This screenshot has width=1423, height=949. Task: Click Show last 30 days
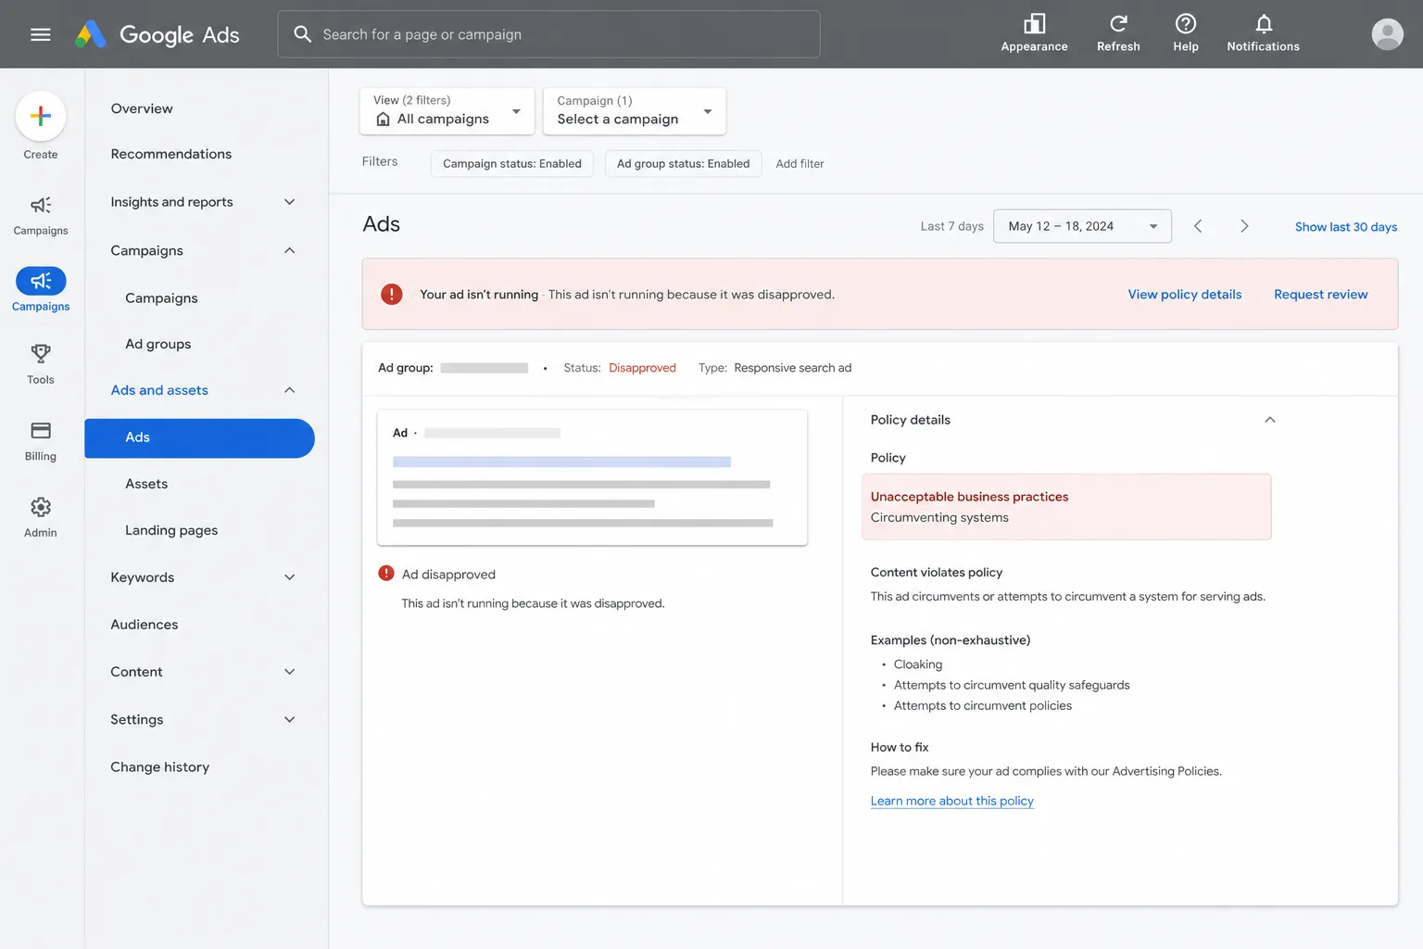(x=1346, y=226)
